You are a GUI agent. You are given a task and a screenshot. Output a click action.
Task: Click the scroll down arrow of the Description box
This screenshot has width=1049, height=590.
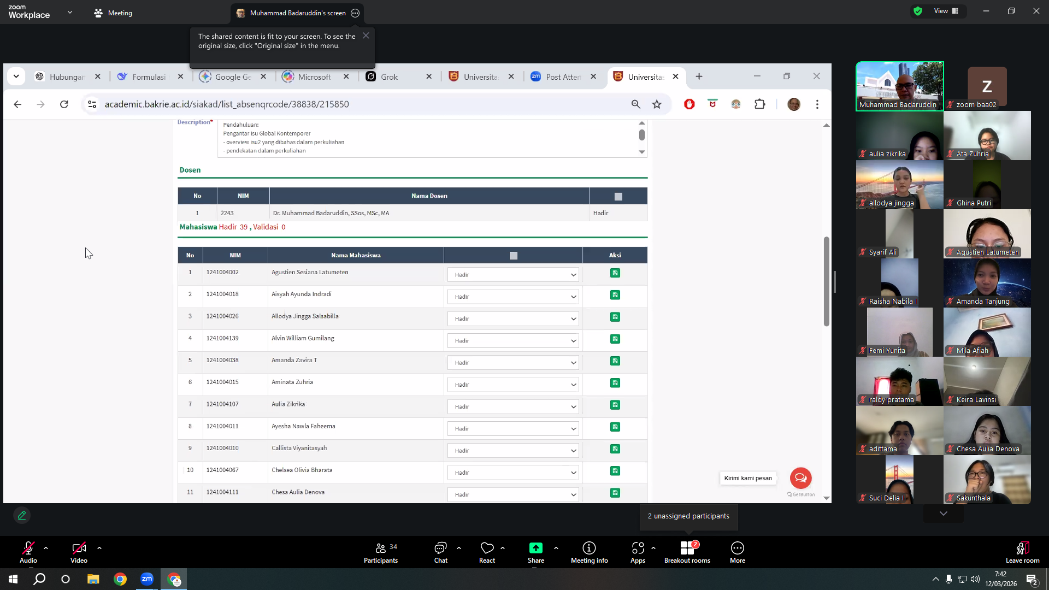coord(642,152)
